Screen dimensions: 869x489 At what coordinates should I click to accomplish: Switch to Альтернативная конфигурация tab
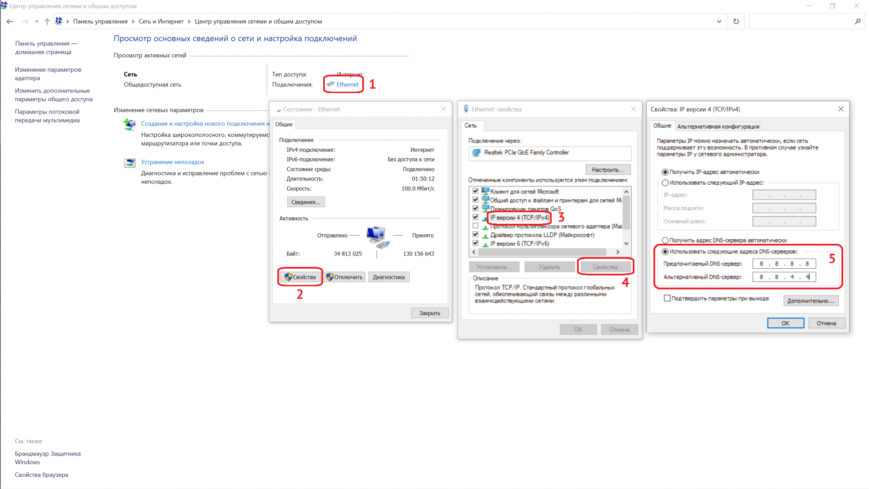click(x=718, y=126)
